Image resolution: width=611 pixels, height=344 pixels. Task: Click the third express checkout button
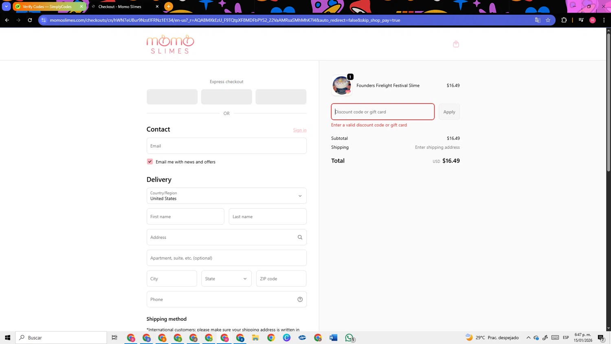(281, 97)
